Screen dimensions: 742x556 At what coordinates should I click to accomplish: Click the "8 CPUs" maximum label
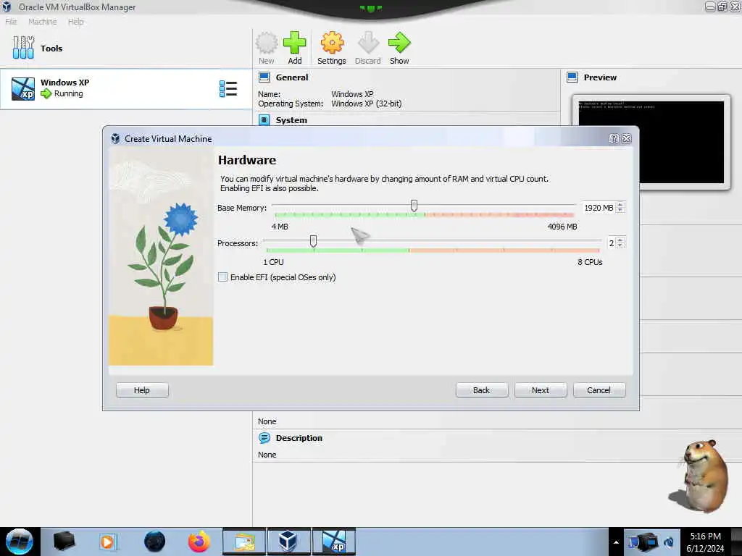(x=590, y=262)
